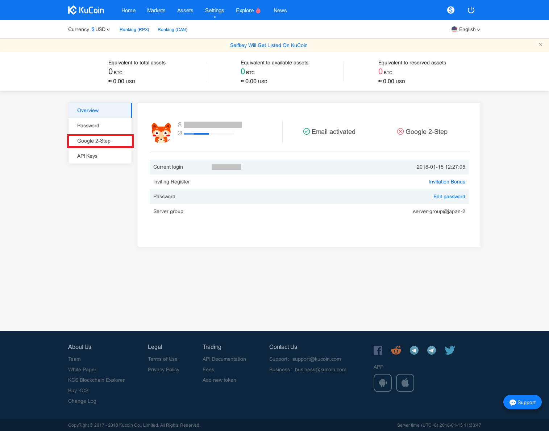Open Privacy Policy footer link
The image size is (549, 431).
(163, 369)
